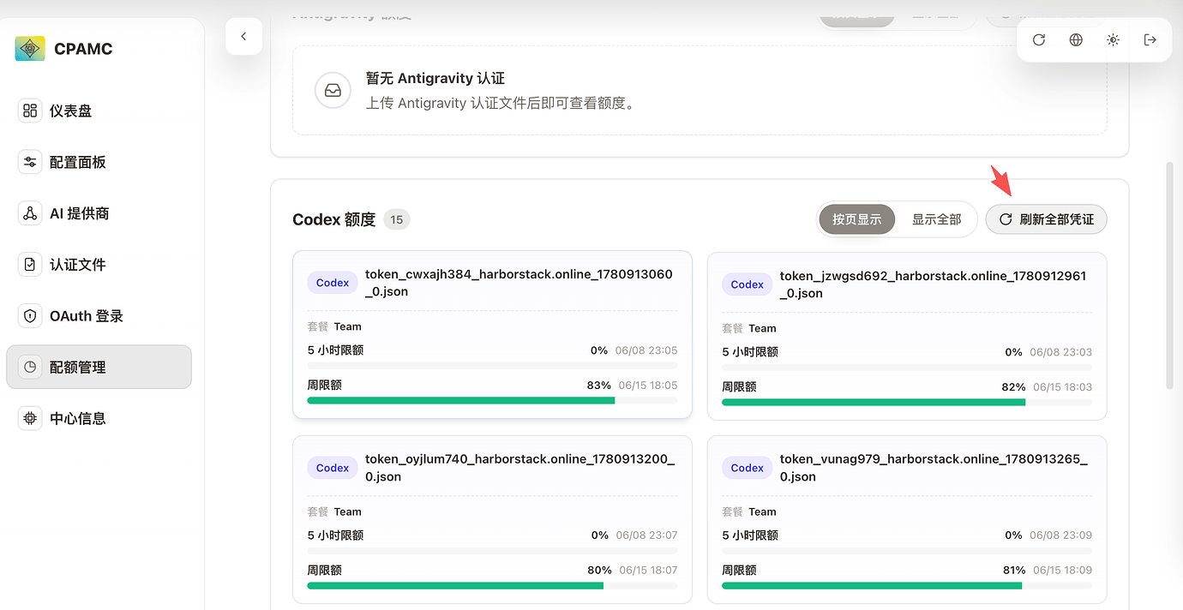This screenshot has height=610, width=1183.
Task: Click the empty inbox icon for Antigravity
Action: [x=333, y=90]
